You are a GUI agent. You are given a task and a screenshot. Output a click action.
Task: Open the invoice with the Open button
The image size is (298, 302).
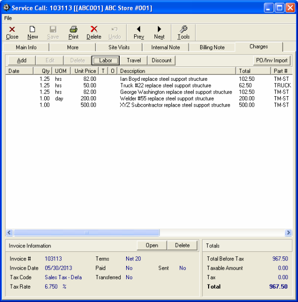click(152, 245)
